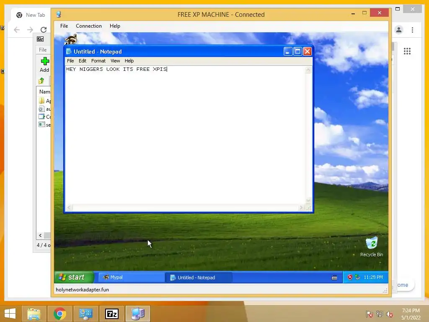Screen dimensions: 429x322
Task: Open Google apps grid icon
Action: pos(407,51)
